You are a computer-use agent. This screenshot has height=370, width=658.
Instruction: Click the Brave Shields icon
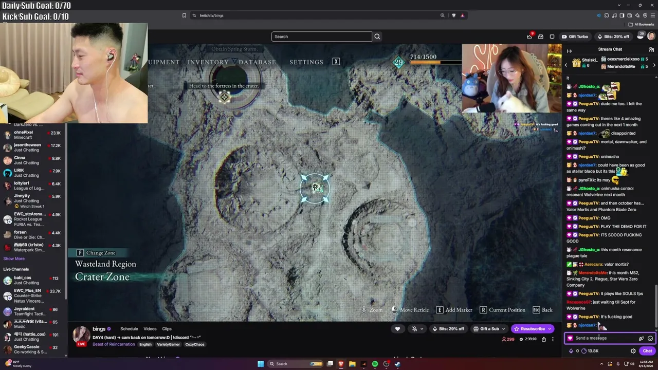453,15
